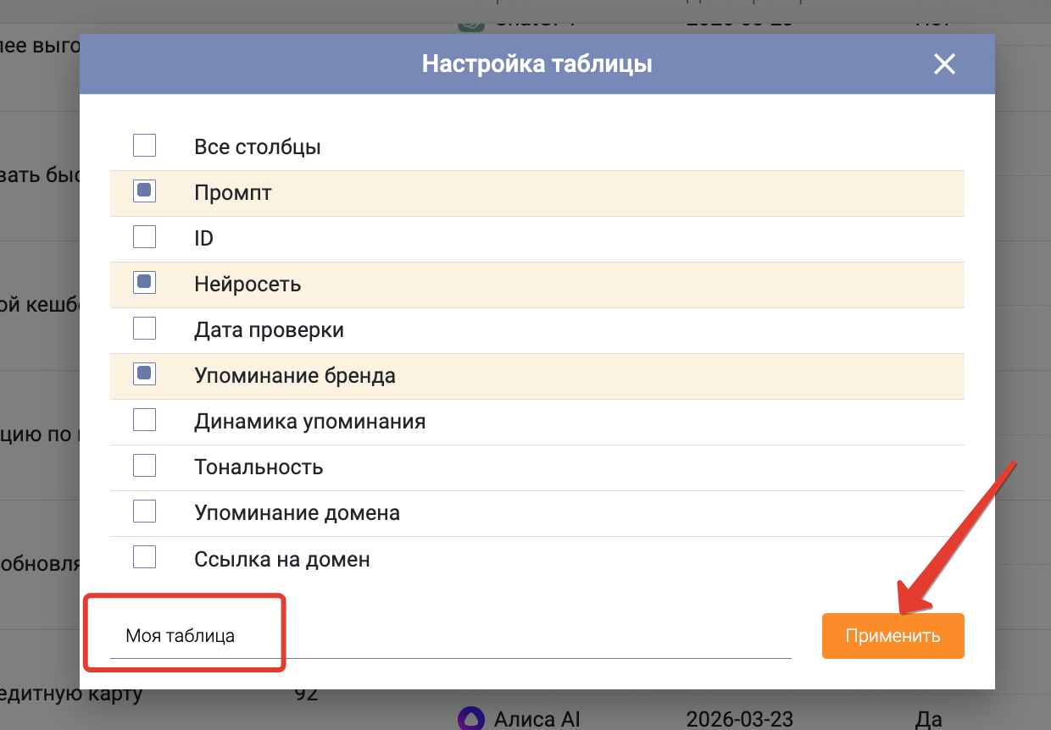
Task: Tick the 'Все столбцы' checkbox
Action: (x=145, y=147)
